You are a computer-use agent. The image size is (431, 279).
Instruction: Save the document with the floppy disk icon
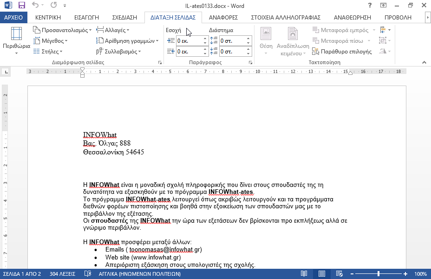click(22, 5)
